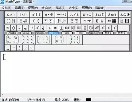Screen dimensions: 132x102
Task: Insert the diagonal matrix with dots template
Action: coord(75,40)
